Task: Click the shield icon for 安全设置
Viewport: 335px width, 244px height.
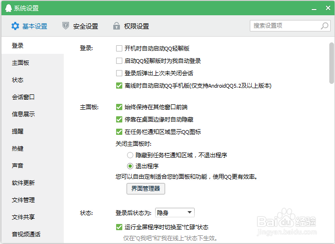Action: (x=65, y=26)
